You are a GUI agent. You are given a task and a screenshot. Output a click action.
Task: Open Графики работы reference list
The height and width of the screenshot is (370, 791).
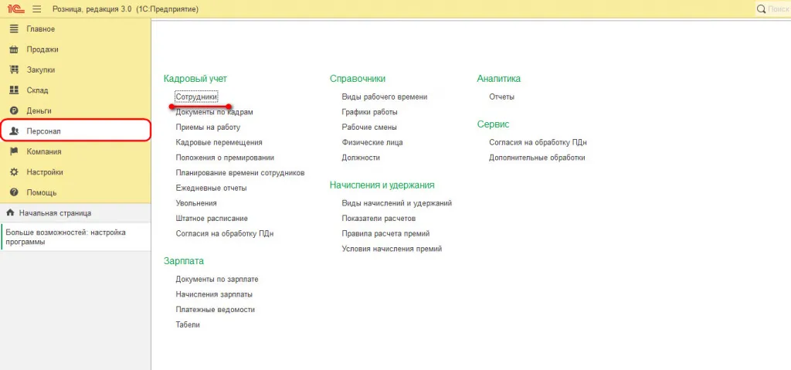369,112
